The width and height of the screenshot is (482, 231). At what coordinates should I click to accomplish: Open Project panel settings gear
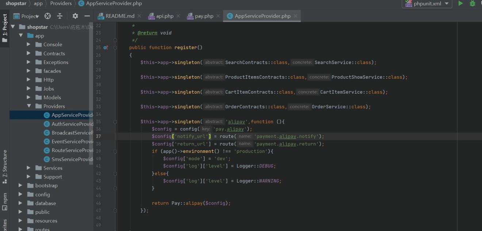click(x=75, y=16)
